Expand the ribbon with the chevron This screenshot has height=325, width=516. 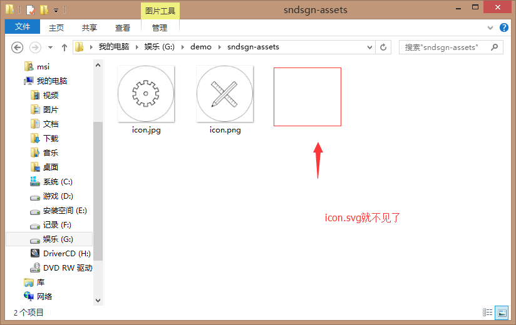point(490,27)
